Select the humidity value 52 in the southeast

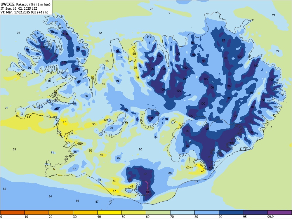click(187, 168)
